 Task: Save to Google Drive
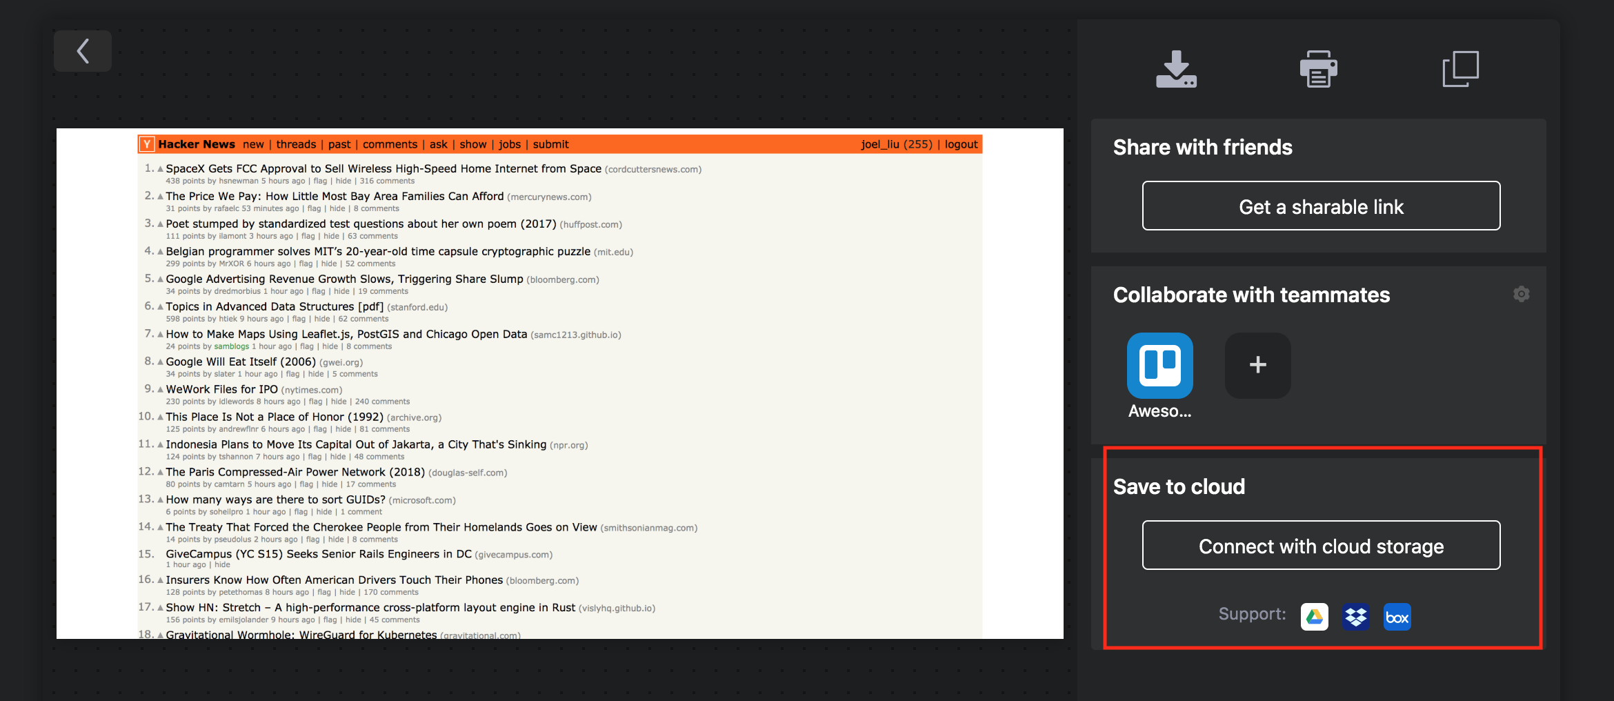(x=1314, y=616)
